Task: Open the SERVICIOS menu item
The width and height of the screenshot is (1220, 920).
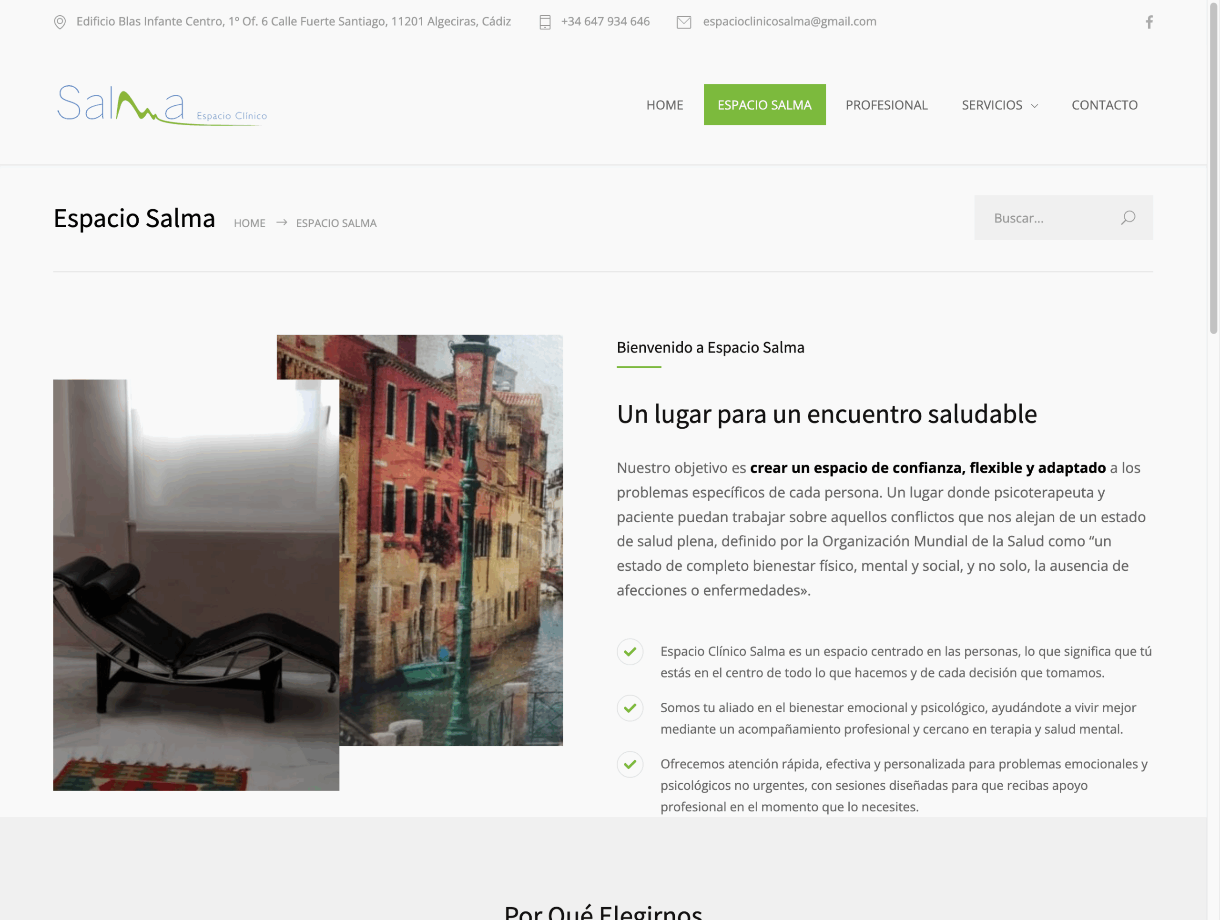Action: point(992,105)
